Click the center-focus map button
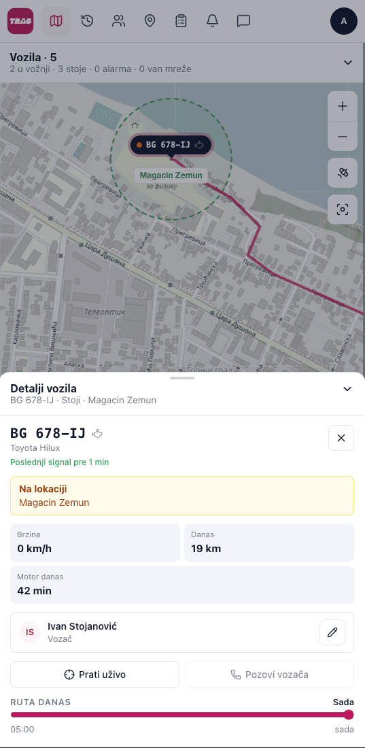 point(343,209)
